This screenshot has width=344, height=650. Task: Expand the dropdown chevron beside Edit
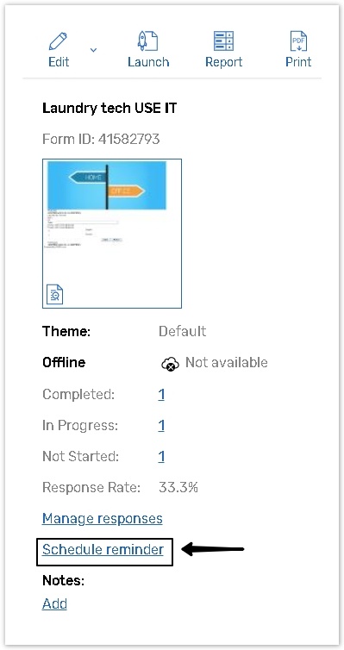coord(94,50)
